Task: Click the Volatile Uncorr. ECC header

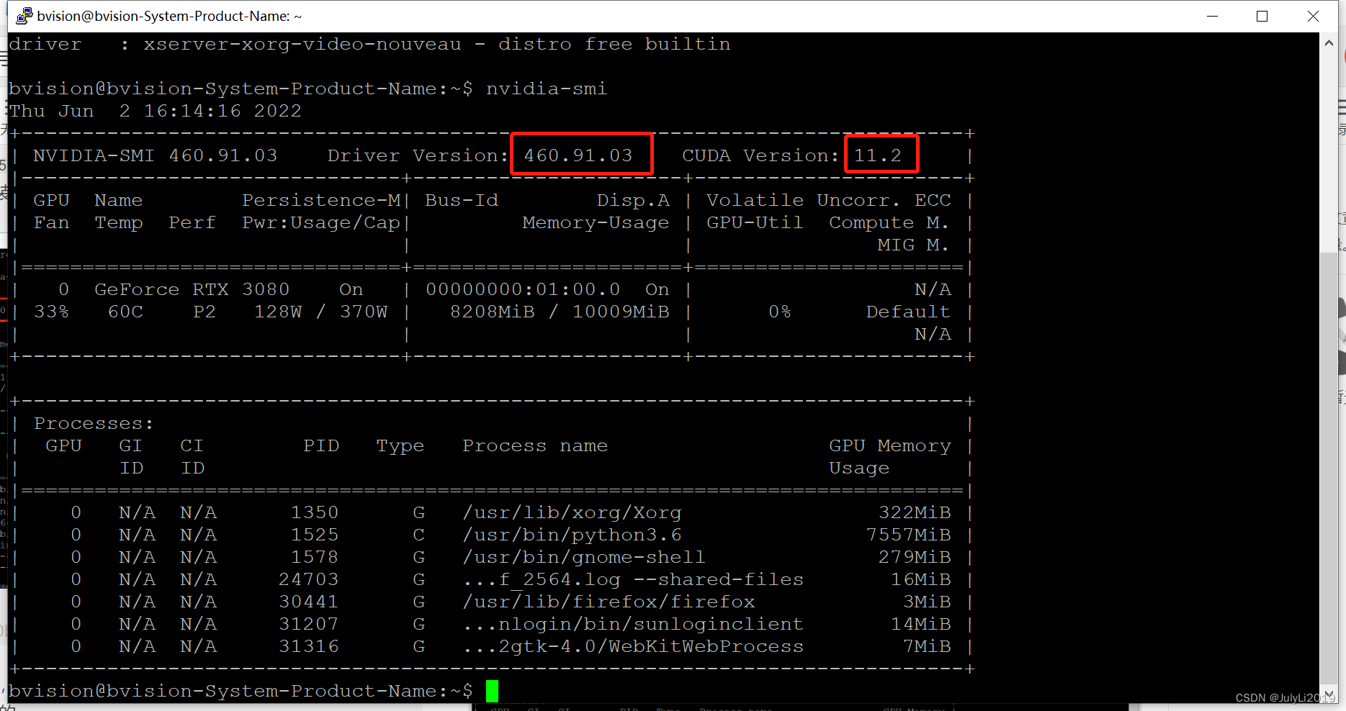Action: click(828, 200)
